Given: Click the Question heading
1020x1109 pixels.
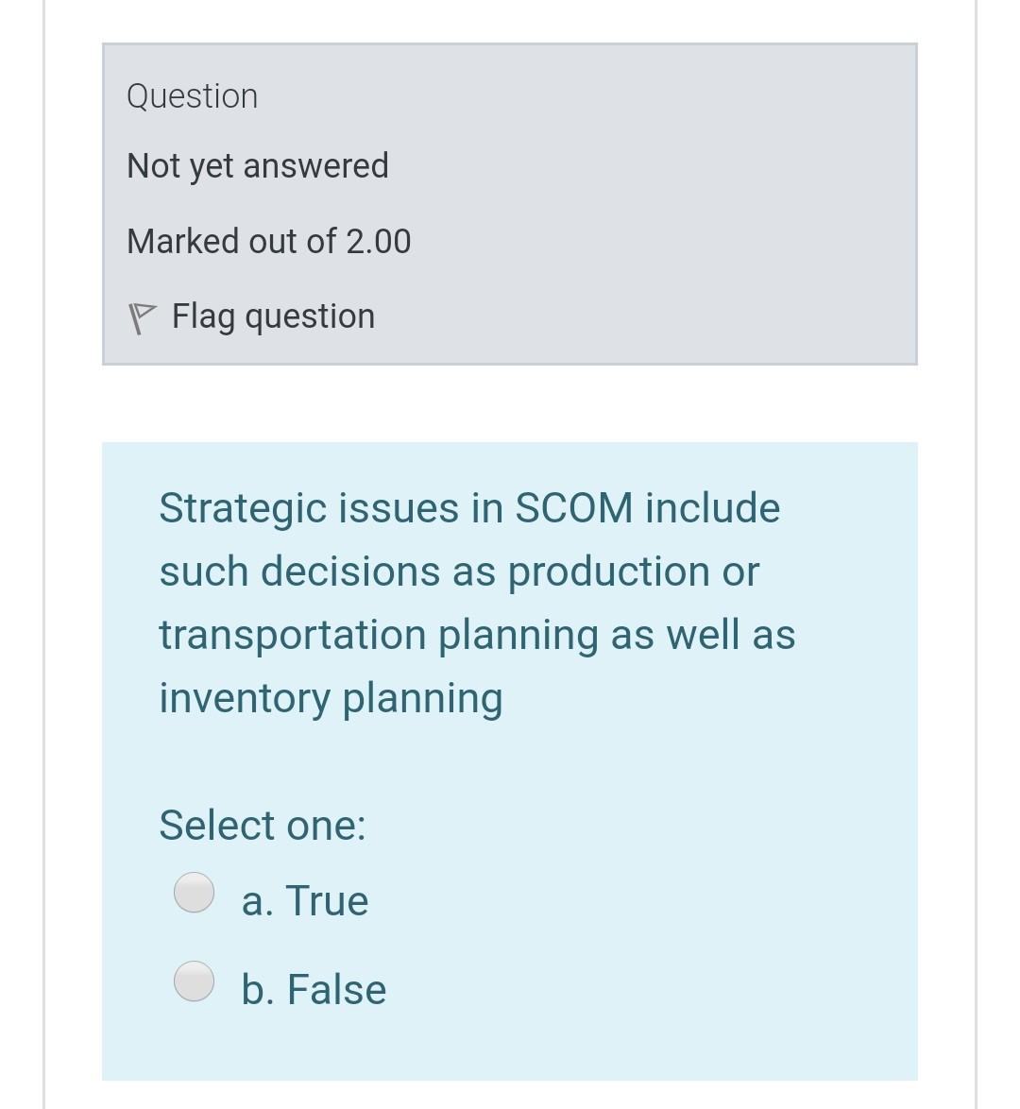Looking at the screenshot, I should 192,95.
